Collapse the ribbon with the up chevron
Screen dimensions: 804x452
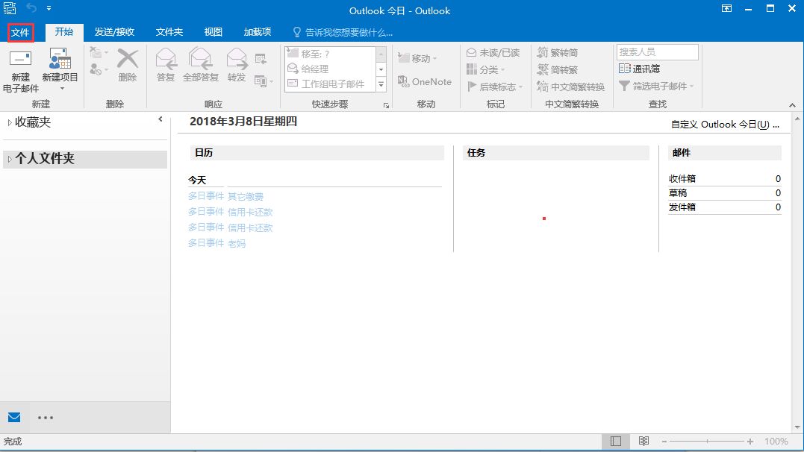point(792,105)
